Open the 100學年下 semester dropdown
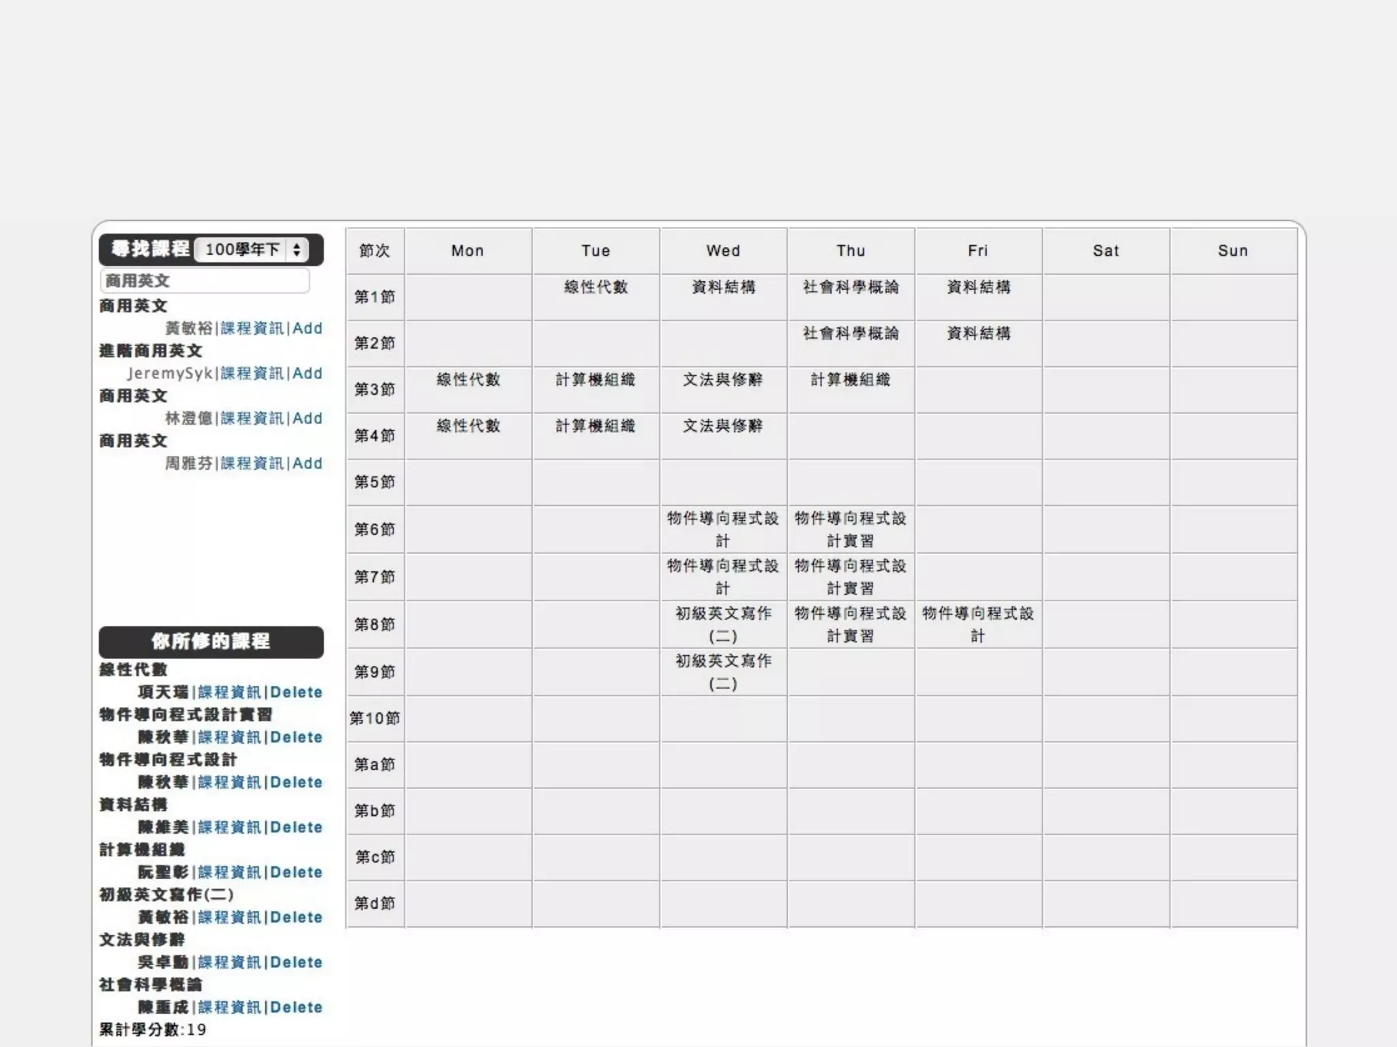Viewport: 1397px width, 1047px height. pyautogui.click(x=251, y=249)
